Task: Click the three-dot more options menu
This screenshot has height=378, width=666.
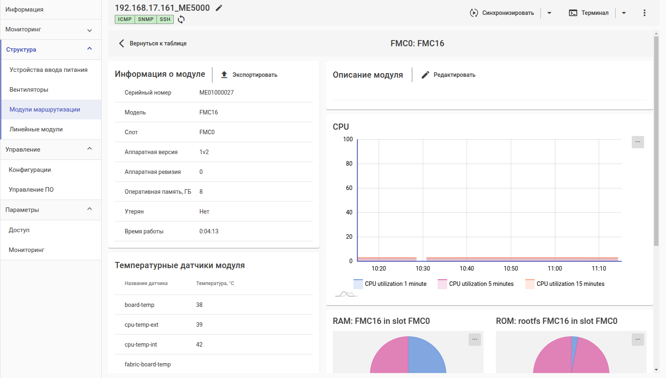Action: click(x=644, y=13)
